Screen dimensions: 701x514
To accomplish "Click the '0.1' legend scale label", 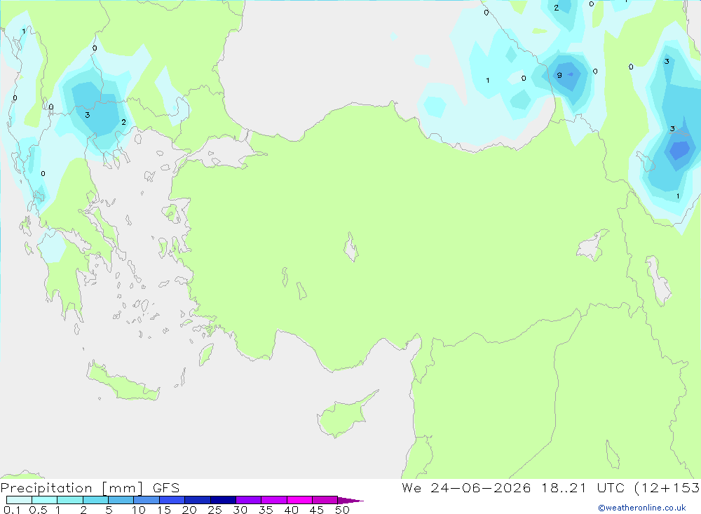I will (x=12, y=510).
